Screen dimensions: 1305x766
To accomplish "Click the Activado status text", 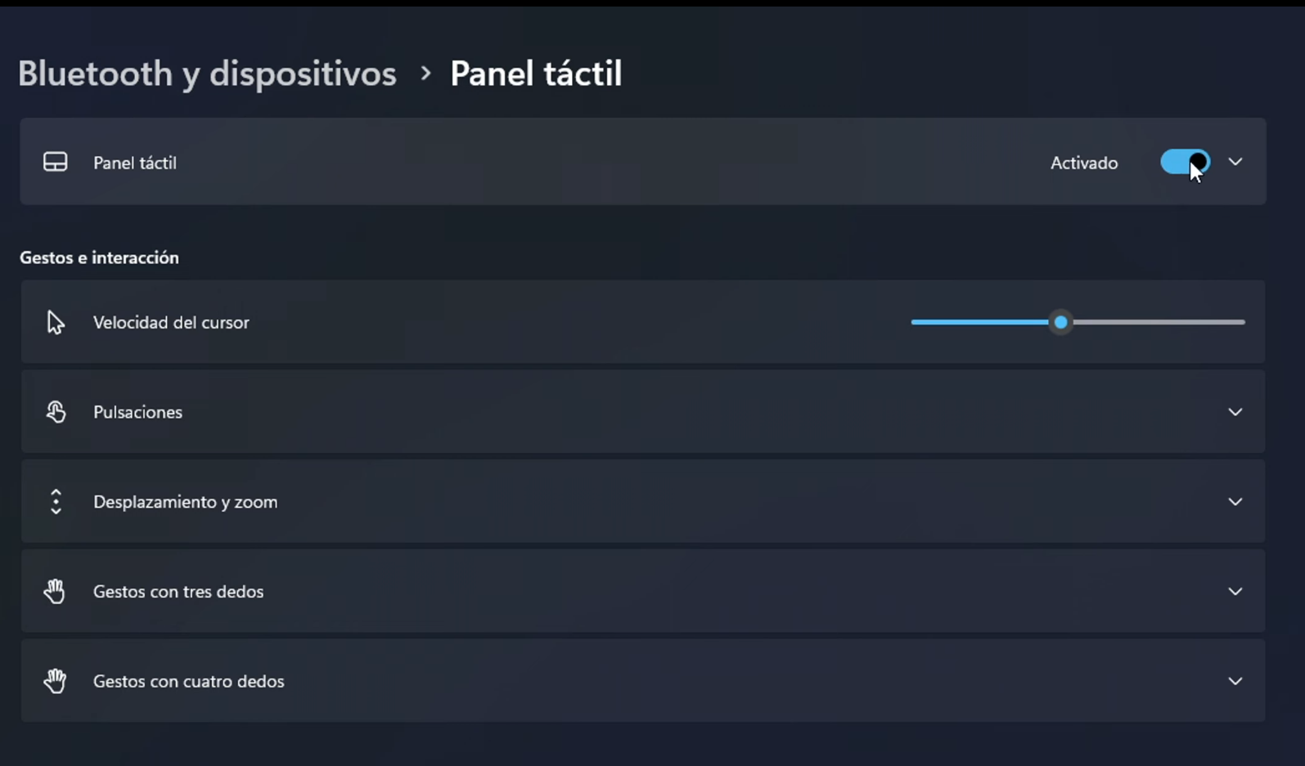I will coord(1084,162).
